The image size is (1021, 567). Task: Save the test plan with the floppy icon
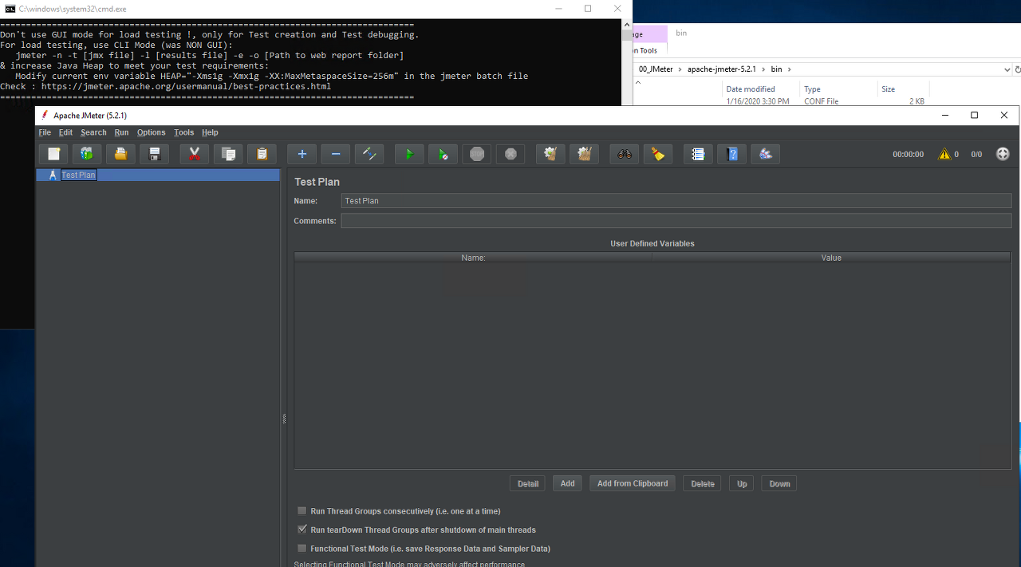[154, 154]
